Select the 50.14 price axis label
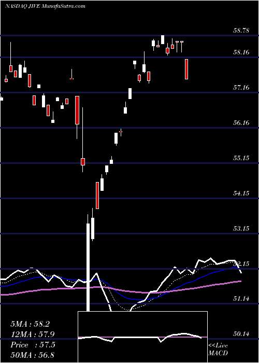The width and height of the screenshot is (259, 363). [x=241, y=334]
